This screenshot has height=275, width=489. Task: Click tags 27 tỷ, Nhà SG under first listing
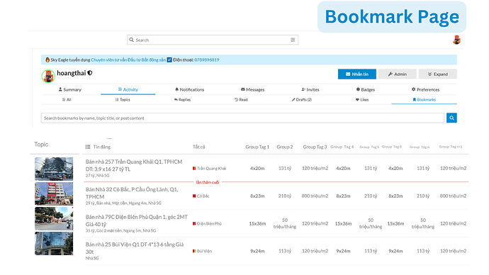98,176
